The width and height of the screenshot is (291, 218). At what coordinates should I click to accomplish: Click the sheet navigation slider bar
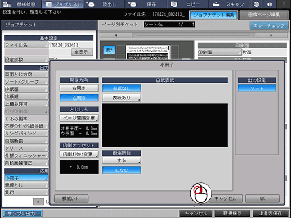coord(194,35)
